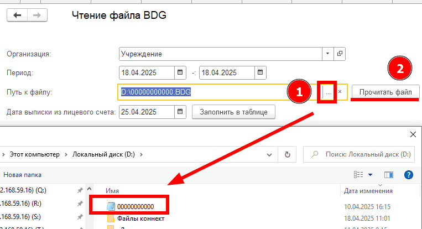Select Этот компьютер in the breadcrumb
This screenshot has height=229, width=422.
pyautogui.click(x=35, y=154)
